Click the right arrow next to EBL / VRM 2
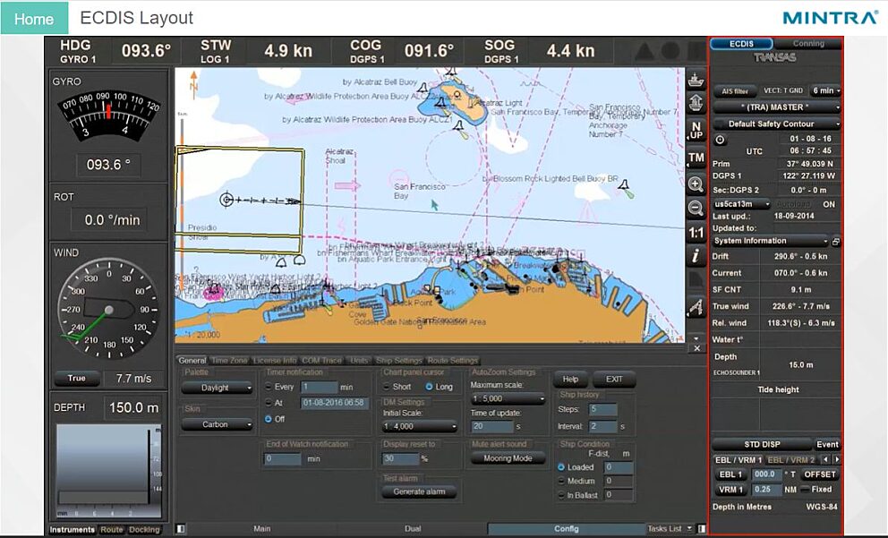 point(837,460)
